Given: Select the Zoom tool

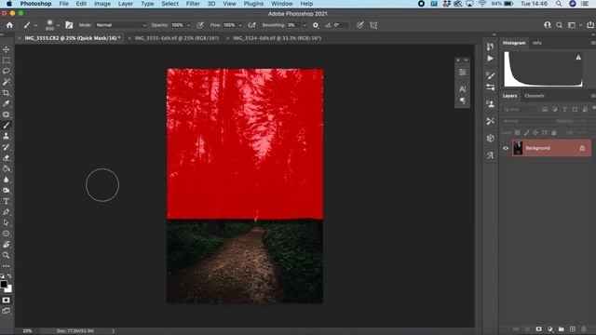Looking at the screenshot, I should coord(7,255).
